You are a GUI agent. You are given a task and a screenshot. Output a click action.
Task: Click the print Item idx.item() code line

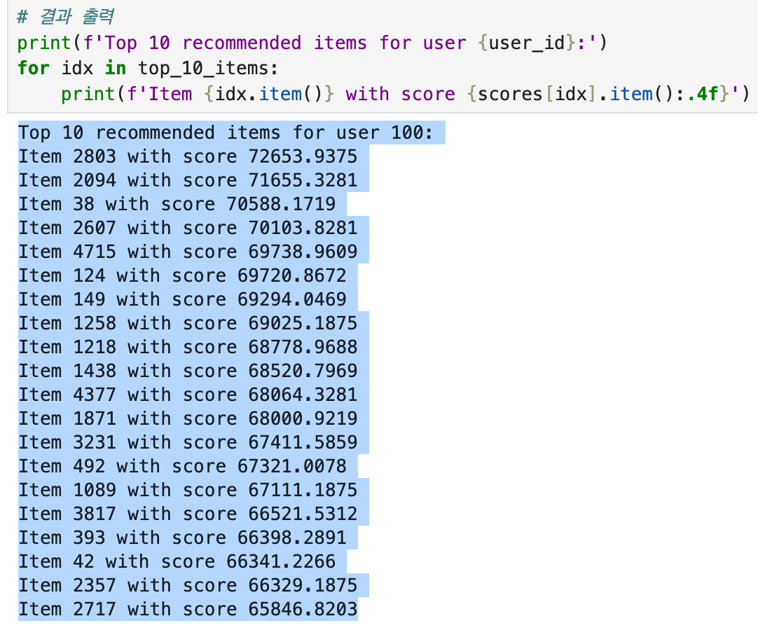[405, 94]
